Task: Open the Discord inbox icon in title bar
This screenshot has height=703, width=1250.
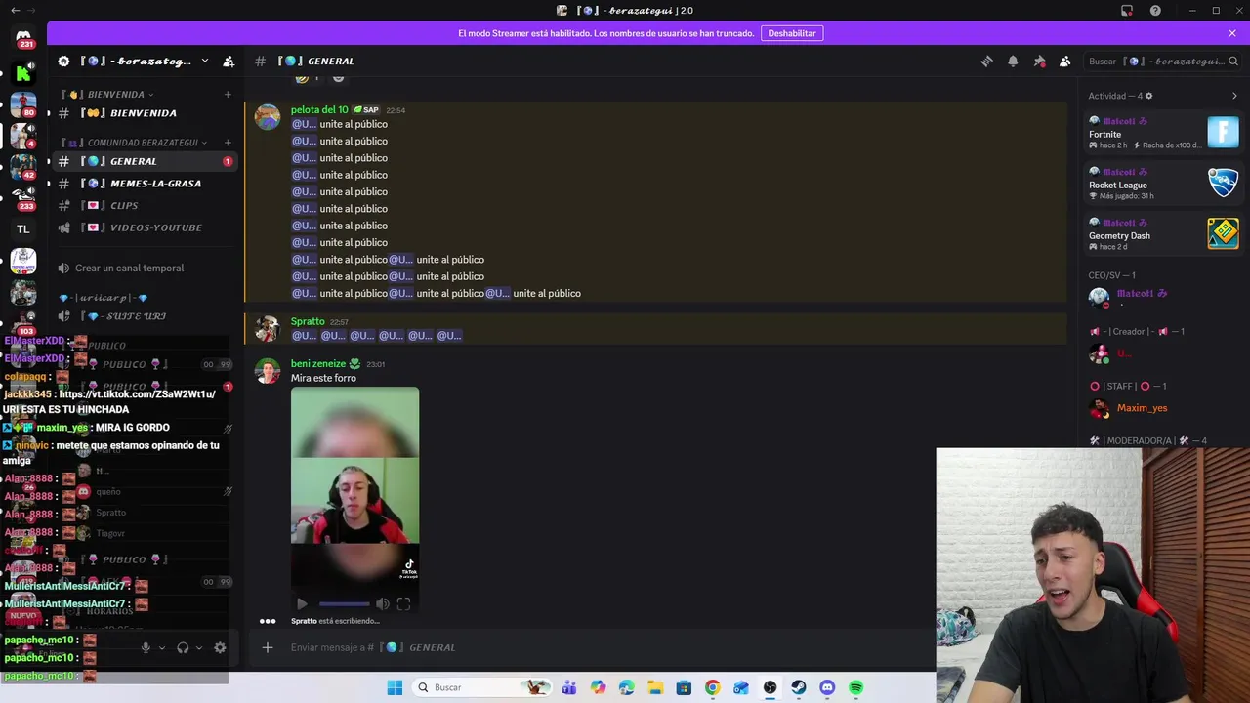Action: [1127, 11]
